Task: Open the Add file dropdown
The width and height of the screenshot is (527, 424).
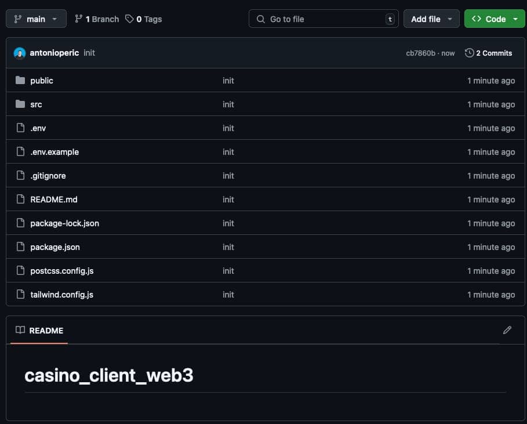Action: (431, 19)
